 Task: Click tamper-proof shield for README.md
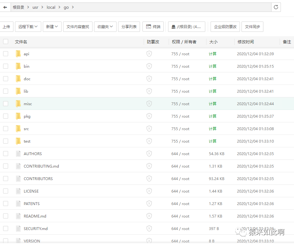click(149, 216)
